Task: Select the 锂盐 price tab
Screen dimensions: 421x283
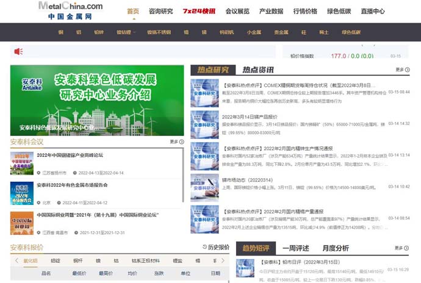Action: point(178,260)
